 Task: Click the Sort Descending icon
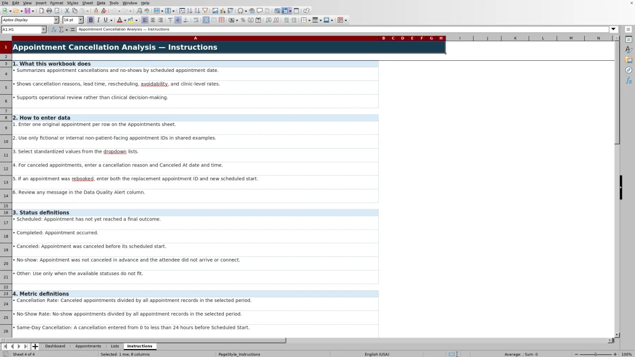pos(197,11)
